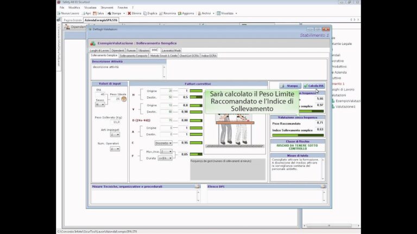This screenshot has width=417, height=234.
Task: Open the Visualizza menu in the menu bar
Action: point(90,8)
